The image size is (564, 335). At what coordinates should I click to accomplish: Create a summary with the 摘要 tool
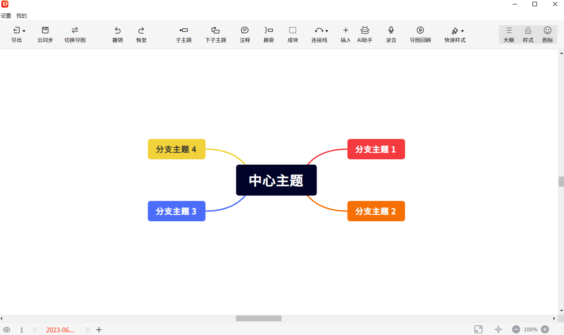pyautogui.click(x=268, y=34)
